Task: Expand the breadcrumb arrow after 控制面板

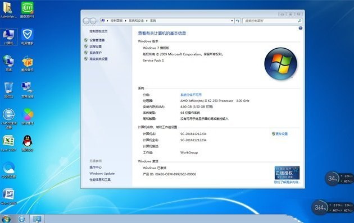Action: point(126,21)
